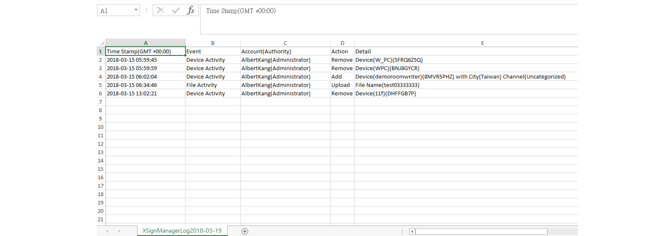664x236 pixels.
Task: Select row 6 header
Action: [100, 93]
